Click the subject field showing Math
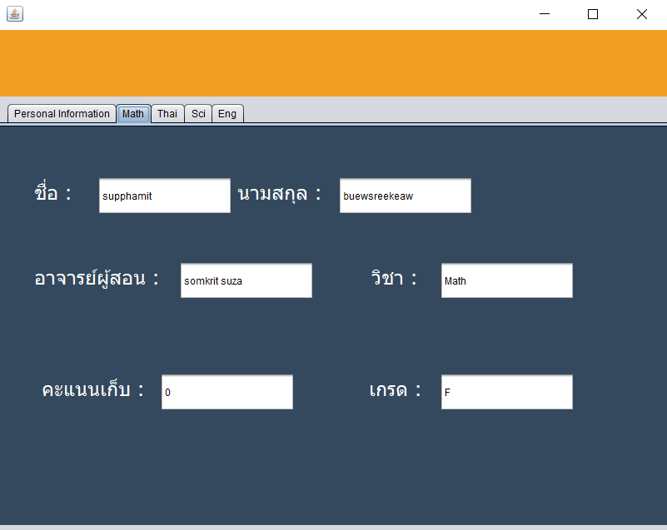The height and width of the screenshot is (530, 667). 506,280
